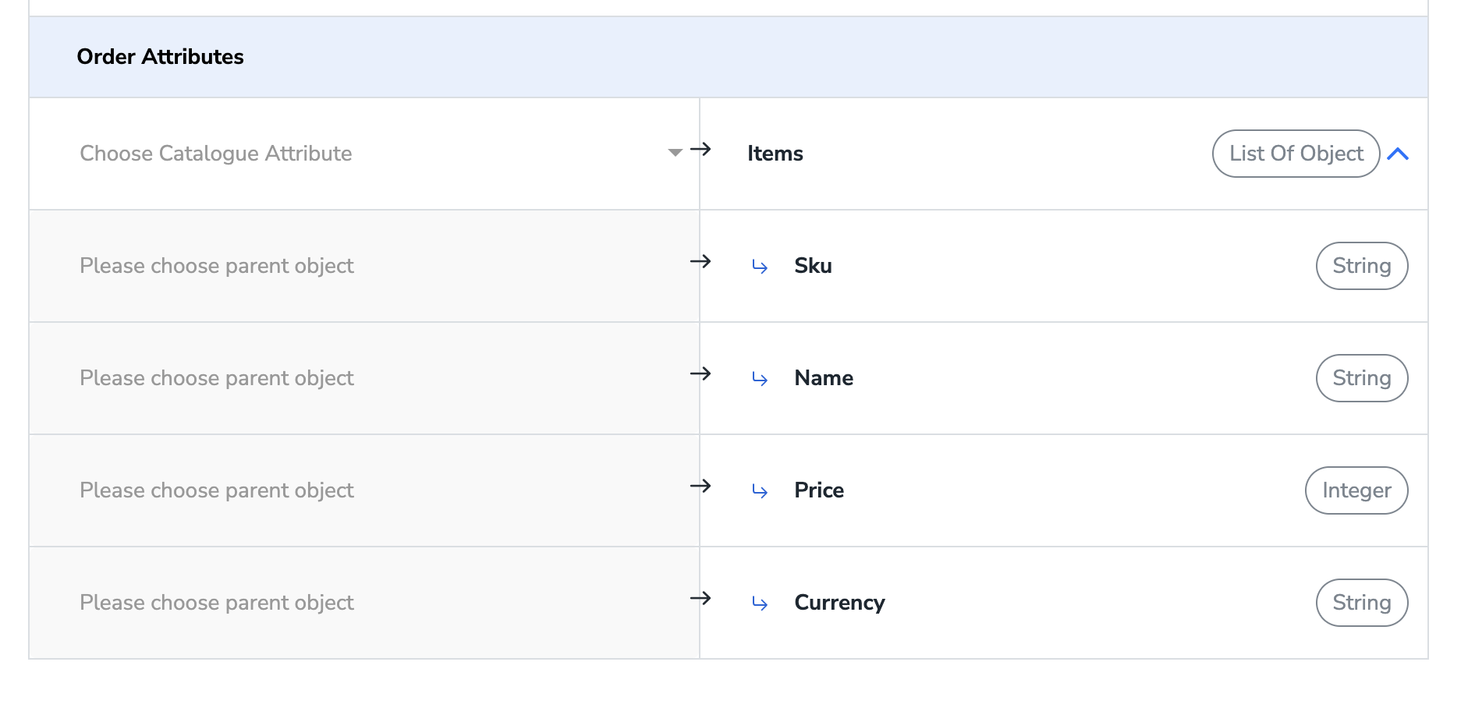Click the mapping arrow in the Sku row
This screenshot has width=1468, height=722.
point(700,261)
